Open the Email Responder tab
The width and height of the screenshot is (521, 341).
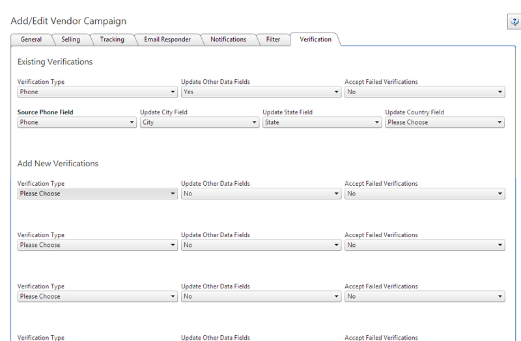[x=167, y=40]
